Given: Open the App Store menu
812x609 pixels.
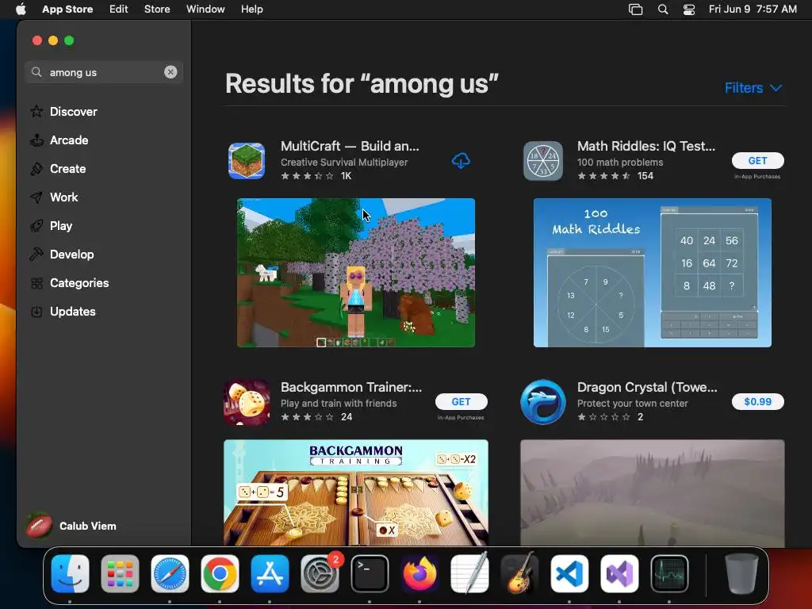Looking at the screenshot, I should pyautogui.click(x=67, y=10).
